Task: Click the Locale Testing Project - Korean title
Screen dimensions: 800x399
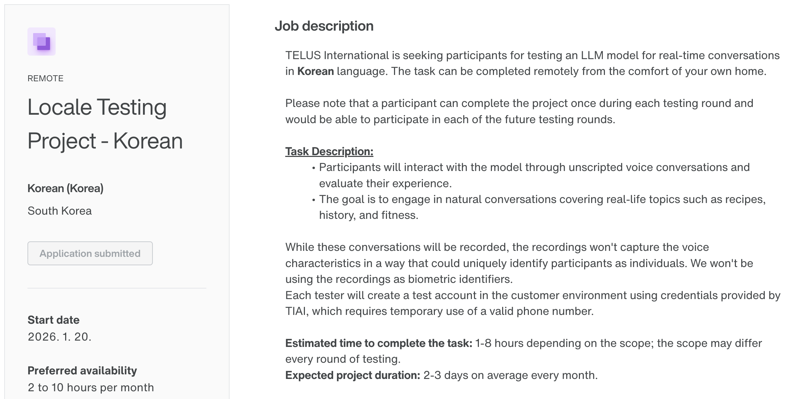Action: (x=105, y=124)
